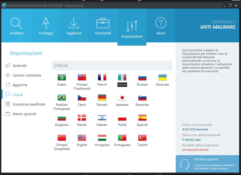This screenshot has height=175, width=241.
Task: Choose the Chinese (Traditional) flag
Action: (82, 77)
